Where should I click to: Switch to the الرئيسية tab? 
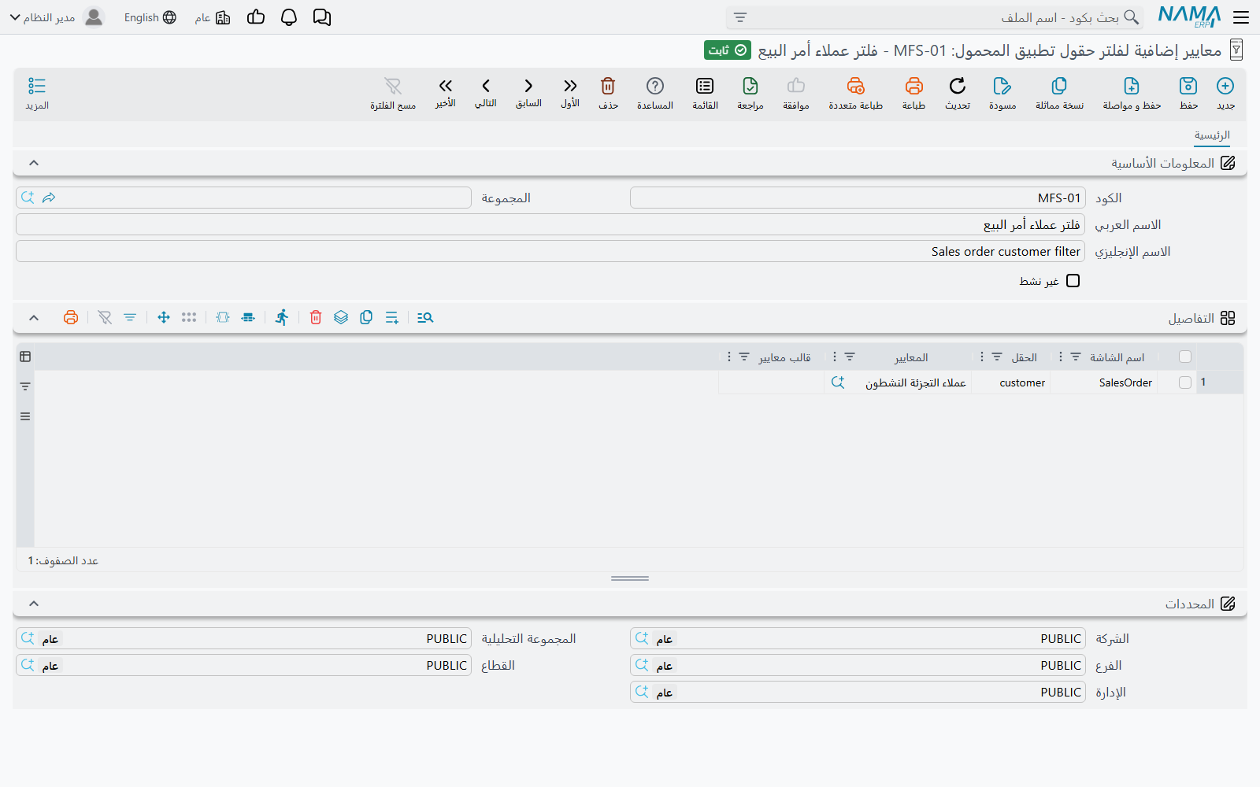coord(1212,135)
